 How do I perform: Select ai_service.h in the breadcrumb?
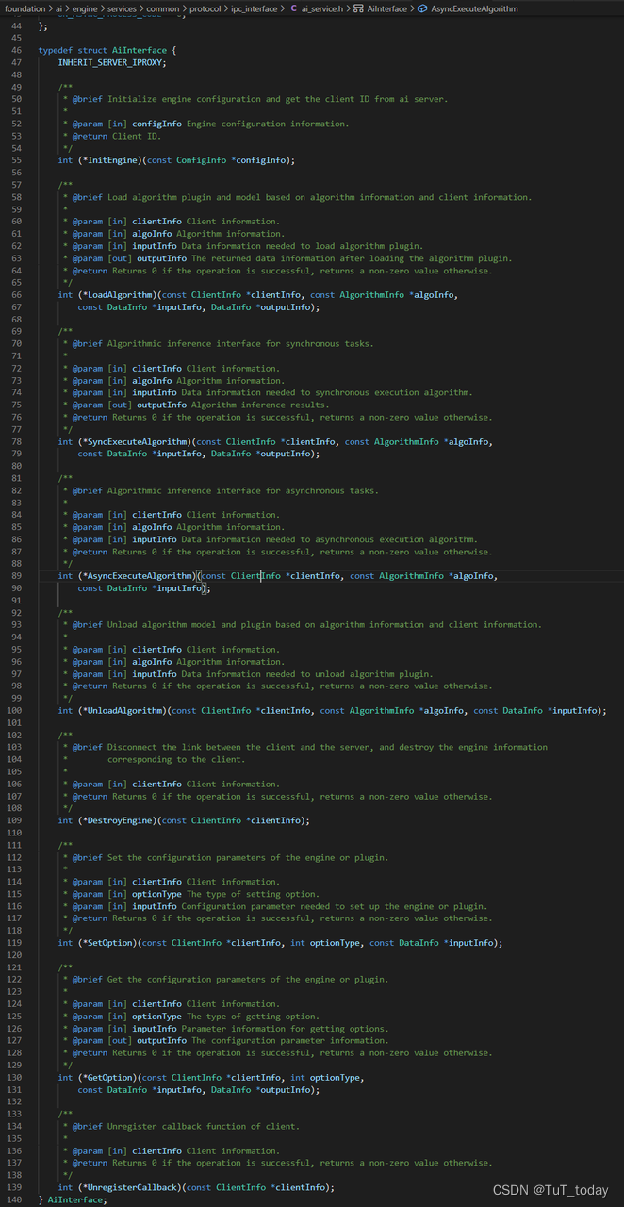pos(322,8)
